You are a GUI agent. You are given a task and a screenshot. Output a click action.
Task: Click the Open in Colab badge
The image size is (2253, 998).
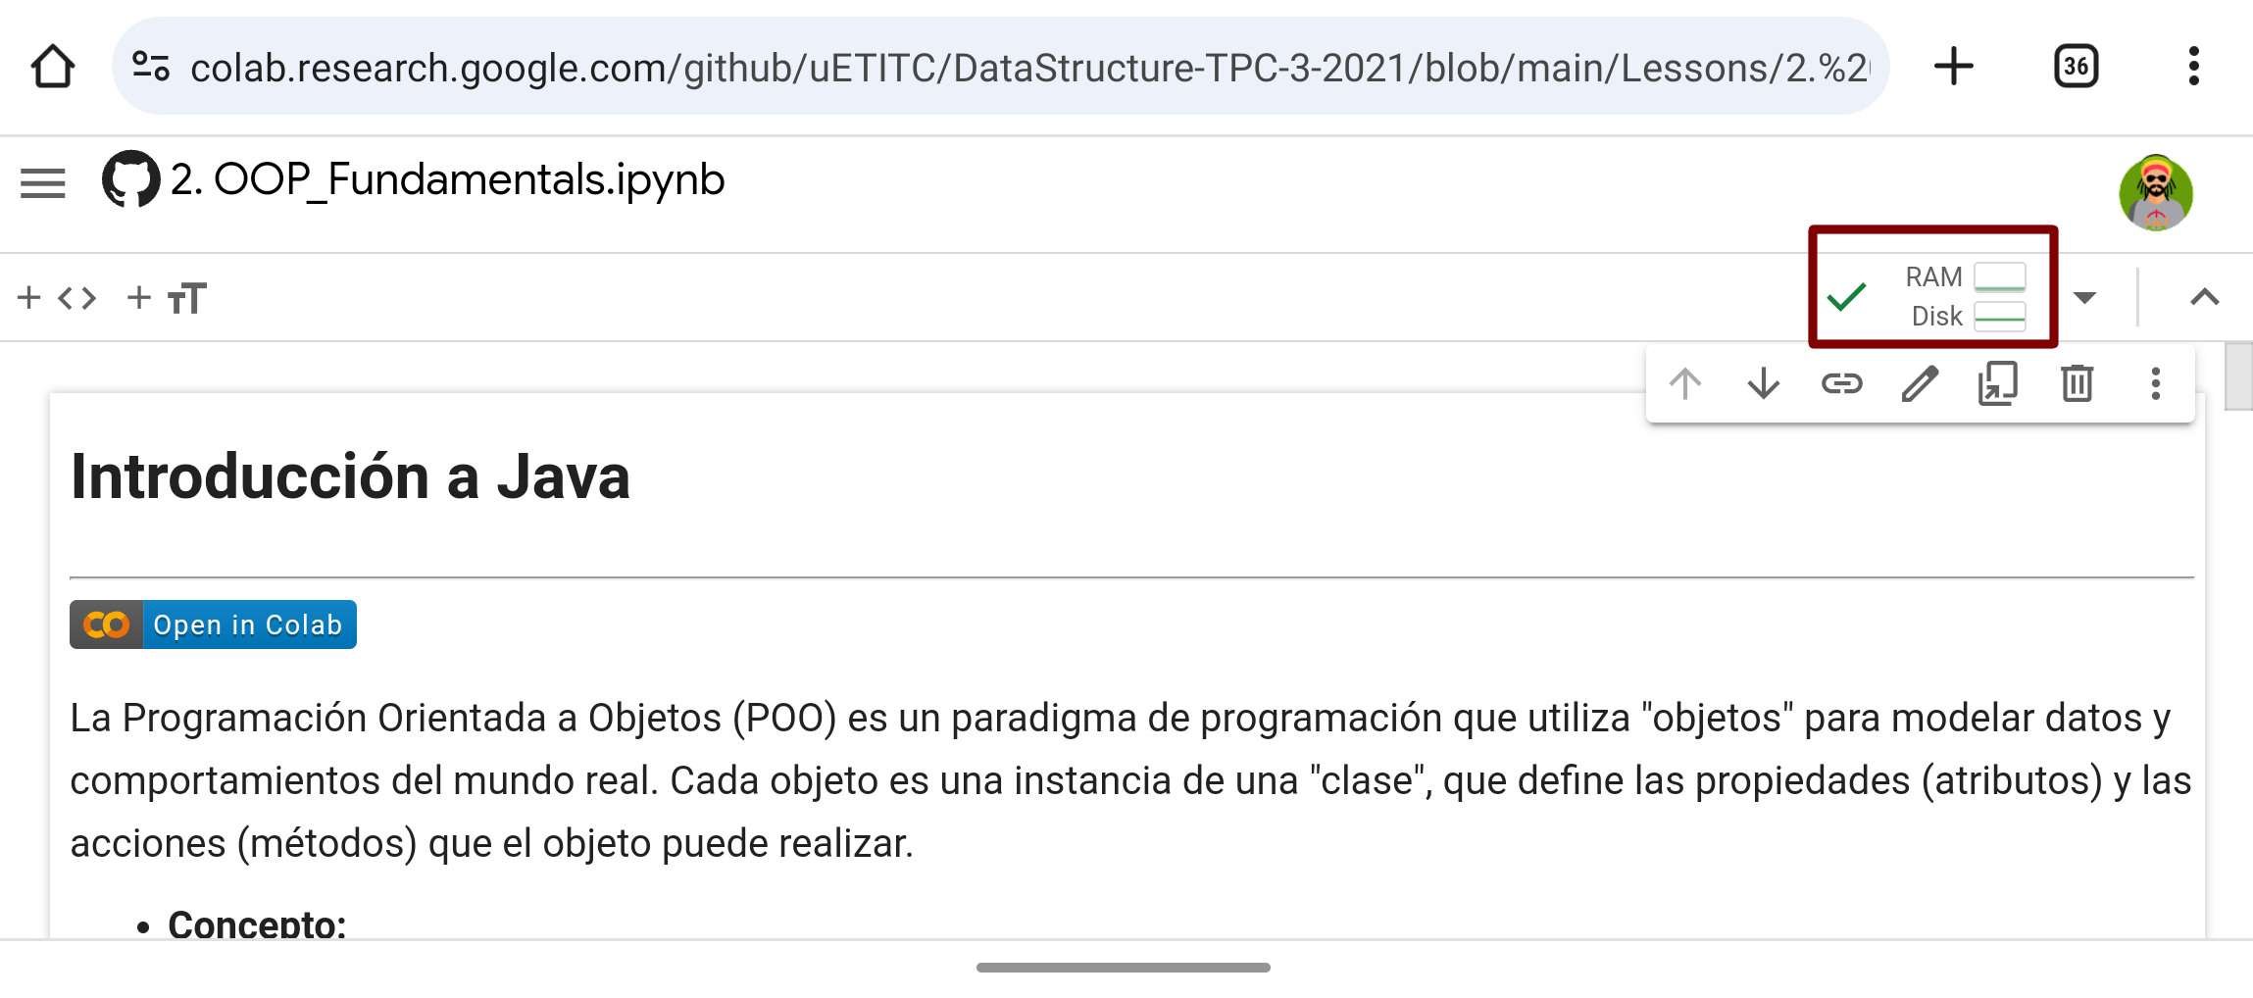click(213, 624)
